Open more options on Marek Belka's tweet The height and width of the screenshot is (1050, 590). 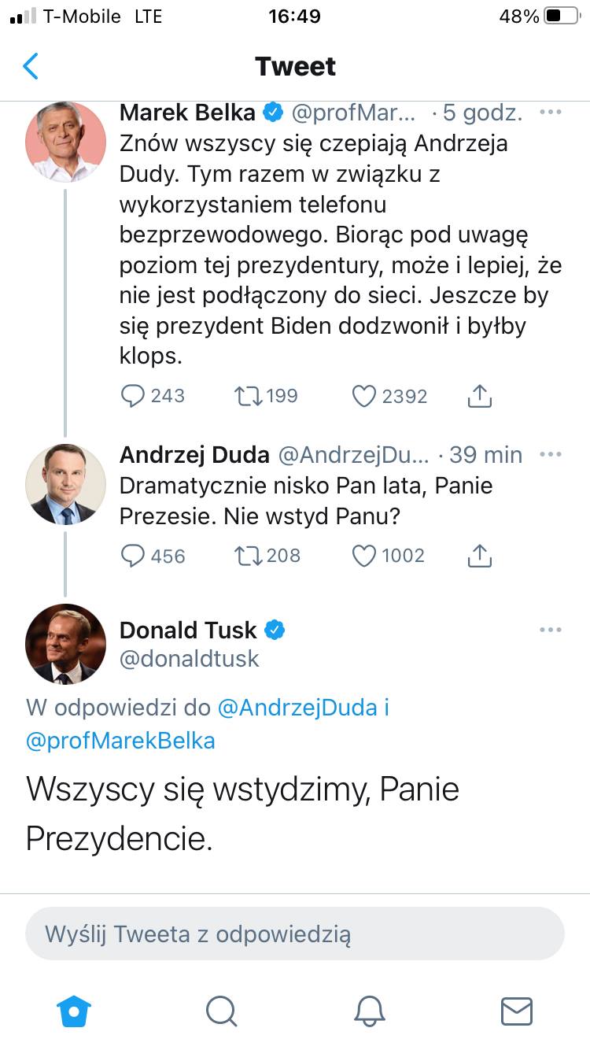click(551, 113)
